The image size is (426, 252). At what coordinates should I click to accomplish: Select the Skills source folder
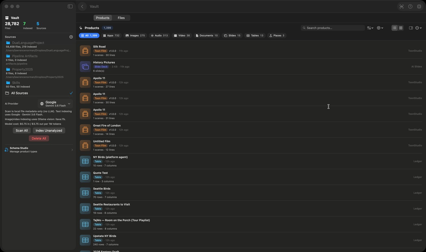39,84
